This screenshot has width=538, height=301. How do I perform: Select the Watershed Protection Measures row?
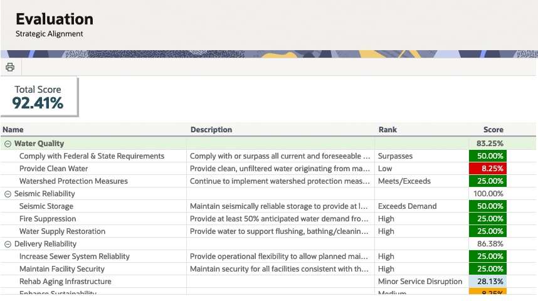[73, 181]
